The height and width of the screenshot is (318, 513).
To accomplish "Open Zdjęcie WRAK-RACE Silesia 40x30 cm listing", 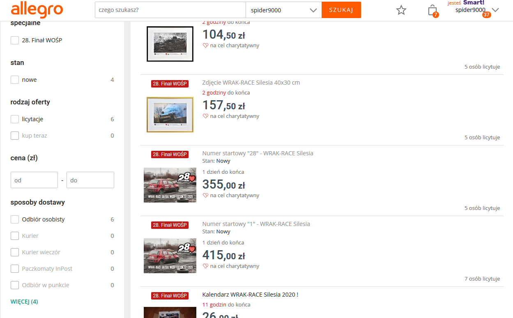I will click(x=251, y=83).
